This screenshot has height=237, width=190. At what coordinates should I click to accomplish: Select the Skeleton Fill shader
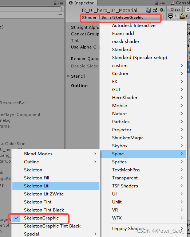tap(56, 178)
